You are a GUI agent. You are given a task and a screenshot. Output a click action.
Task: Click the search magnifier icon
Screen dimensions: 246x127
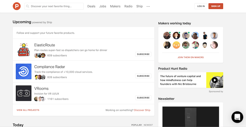click(28, 6)
